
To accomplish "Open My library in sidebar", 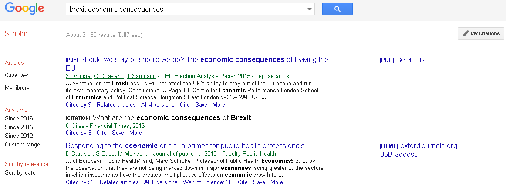I will pyautogui.click(x=17, y=88).
